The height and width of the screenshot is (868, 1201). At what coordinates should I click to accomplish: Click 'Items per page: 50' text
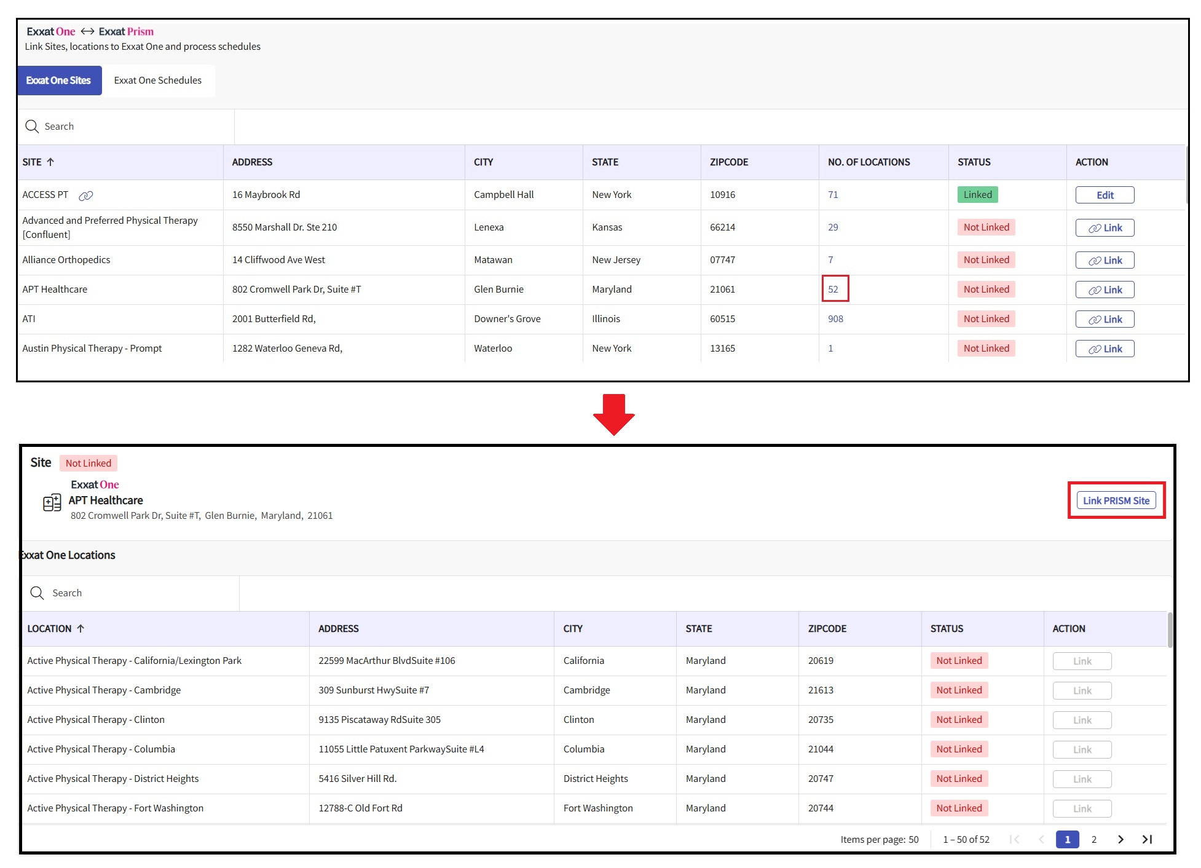coord(880,840)
